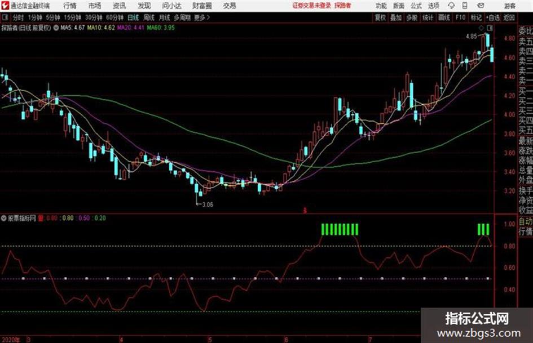
Task: Select the 日线 daily tab
Action: (x=133, y=17)
